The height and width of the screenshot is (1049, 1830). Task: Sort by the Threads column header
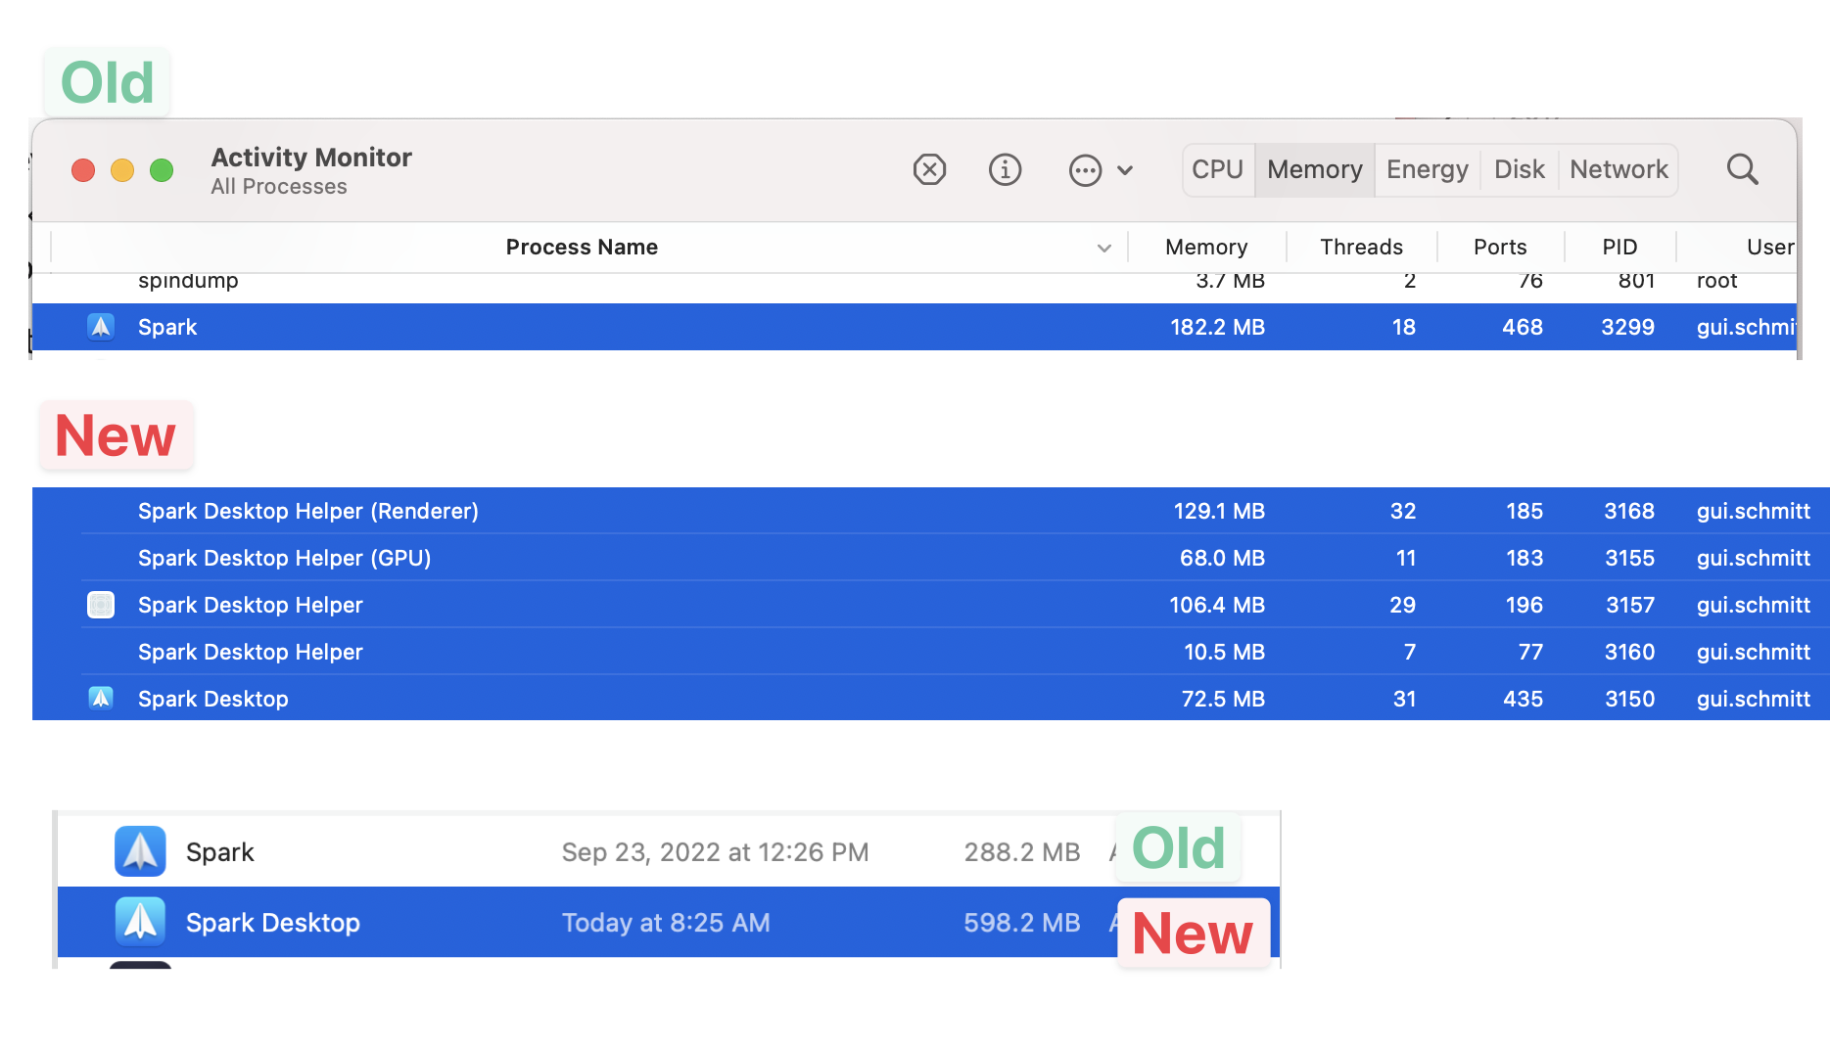[1361, 247]
